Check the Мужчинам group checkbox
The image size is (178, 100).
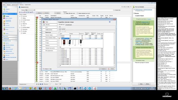pos(21,16)
